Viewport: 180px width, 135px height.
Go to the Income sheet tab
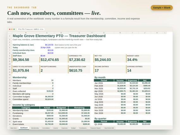point(56,128)
